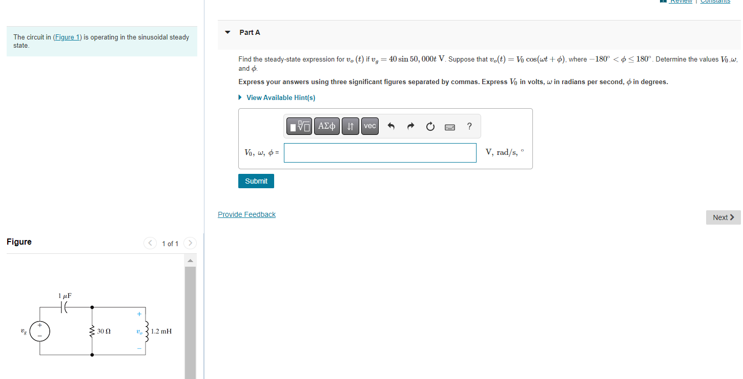Viewport: 743px width, 379px height.
Task: Click the "1 of 1" figure counter
Action: tap(170, 244)
